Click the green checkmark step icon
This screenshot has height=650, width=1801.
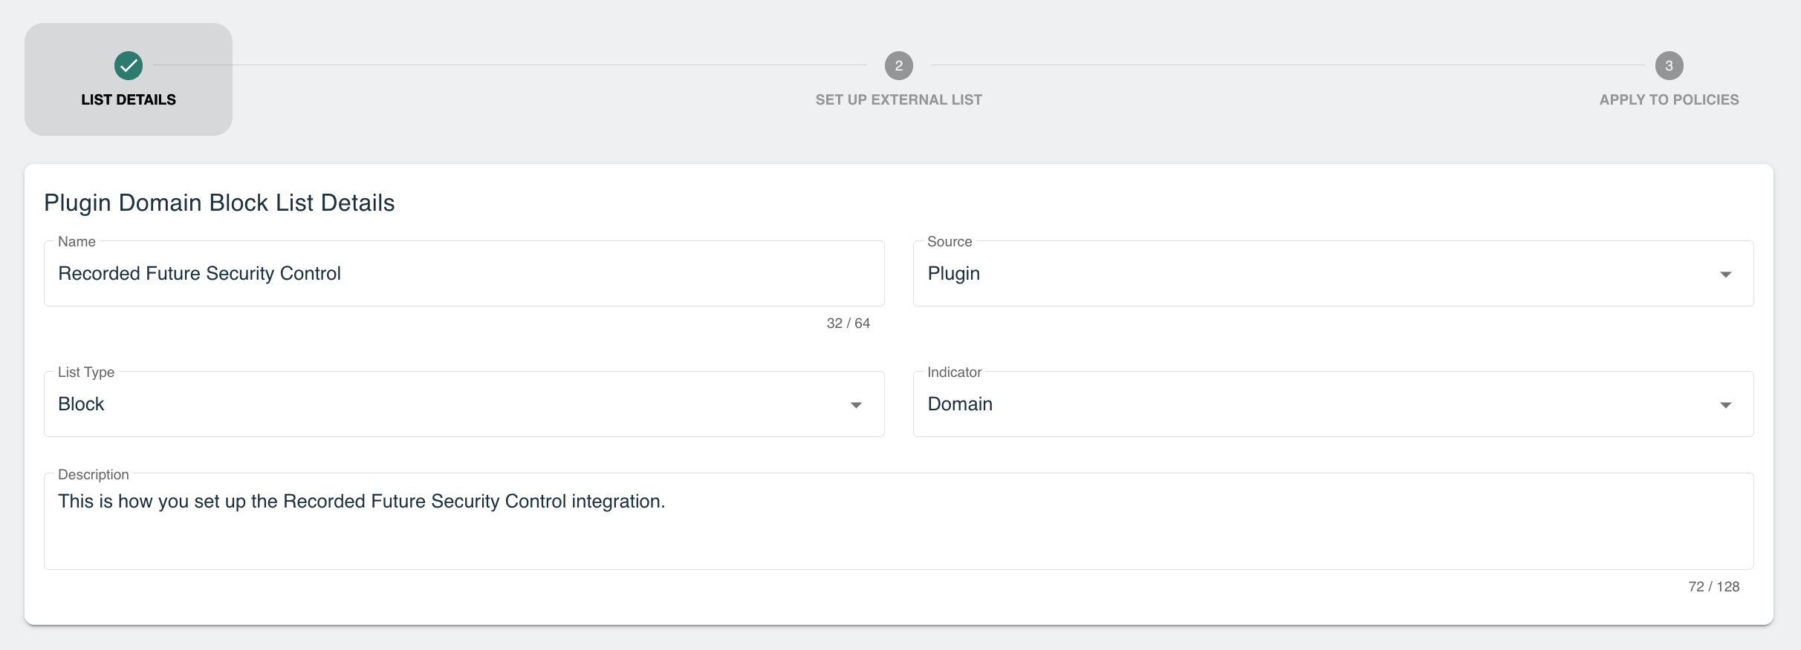coord(129,65)
